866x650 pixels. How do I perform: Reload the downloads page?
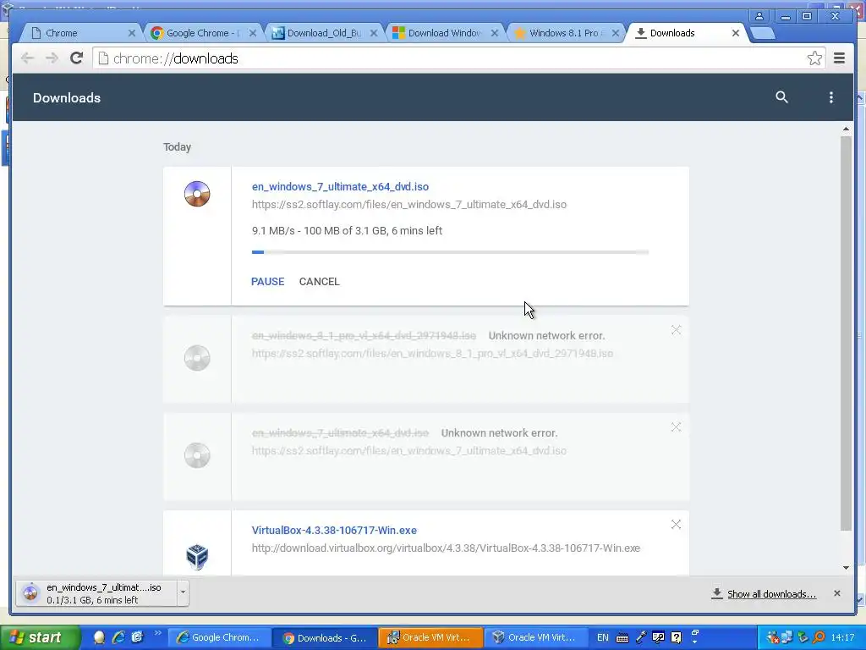tap(77, 58)
